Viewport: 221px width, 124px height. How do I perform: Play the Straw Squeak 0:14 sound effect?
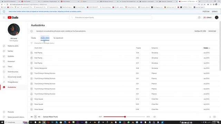[x=31, y=99]
